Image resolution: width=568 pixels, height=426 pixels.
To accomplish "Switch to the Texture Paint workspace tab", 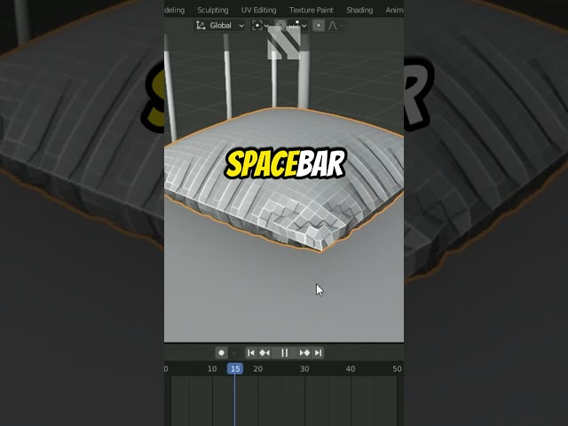I will coord(312,10).
